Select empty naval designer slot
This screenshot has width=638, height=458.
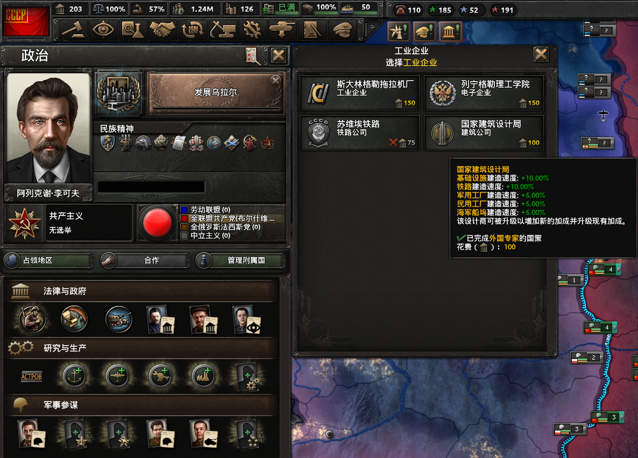pos(74,376)
